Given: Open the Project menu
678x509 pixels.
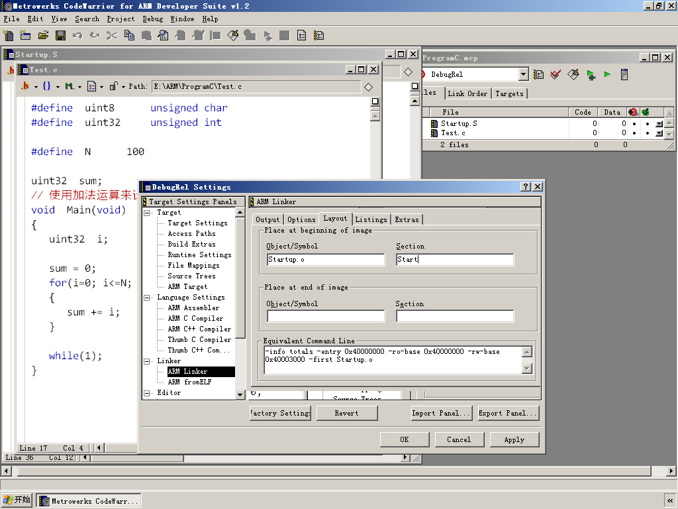Looking at the screenshot, I should tap(121, 19).
